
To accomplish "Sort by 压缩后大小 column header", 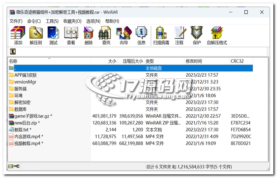I will pyautogui.click(x=133, y=61).
